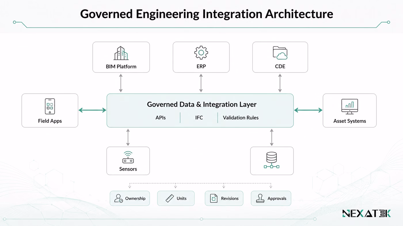
Task: Click the CDE cloud folder icon
Action: click(x=280, y=53)
